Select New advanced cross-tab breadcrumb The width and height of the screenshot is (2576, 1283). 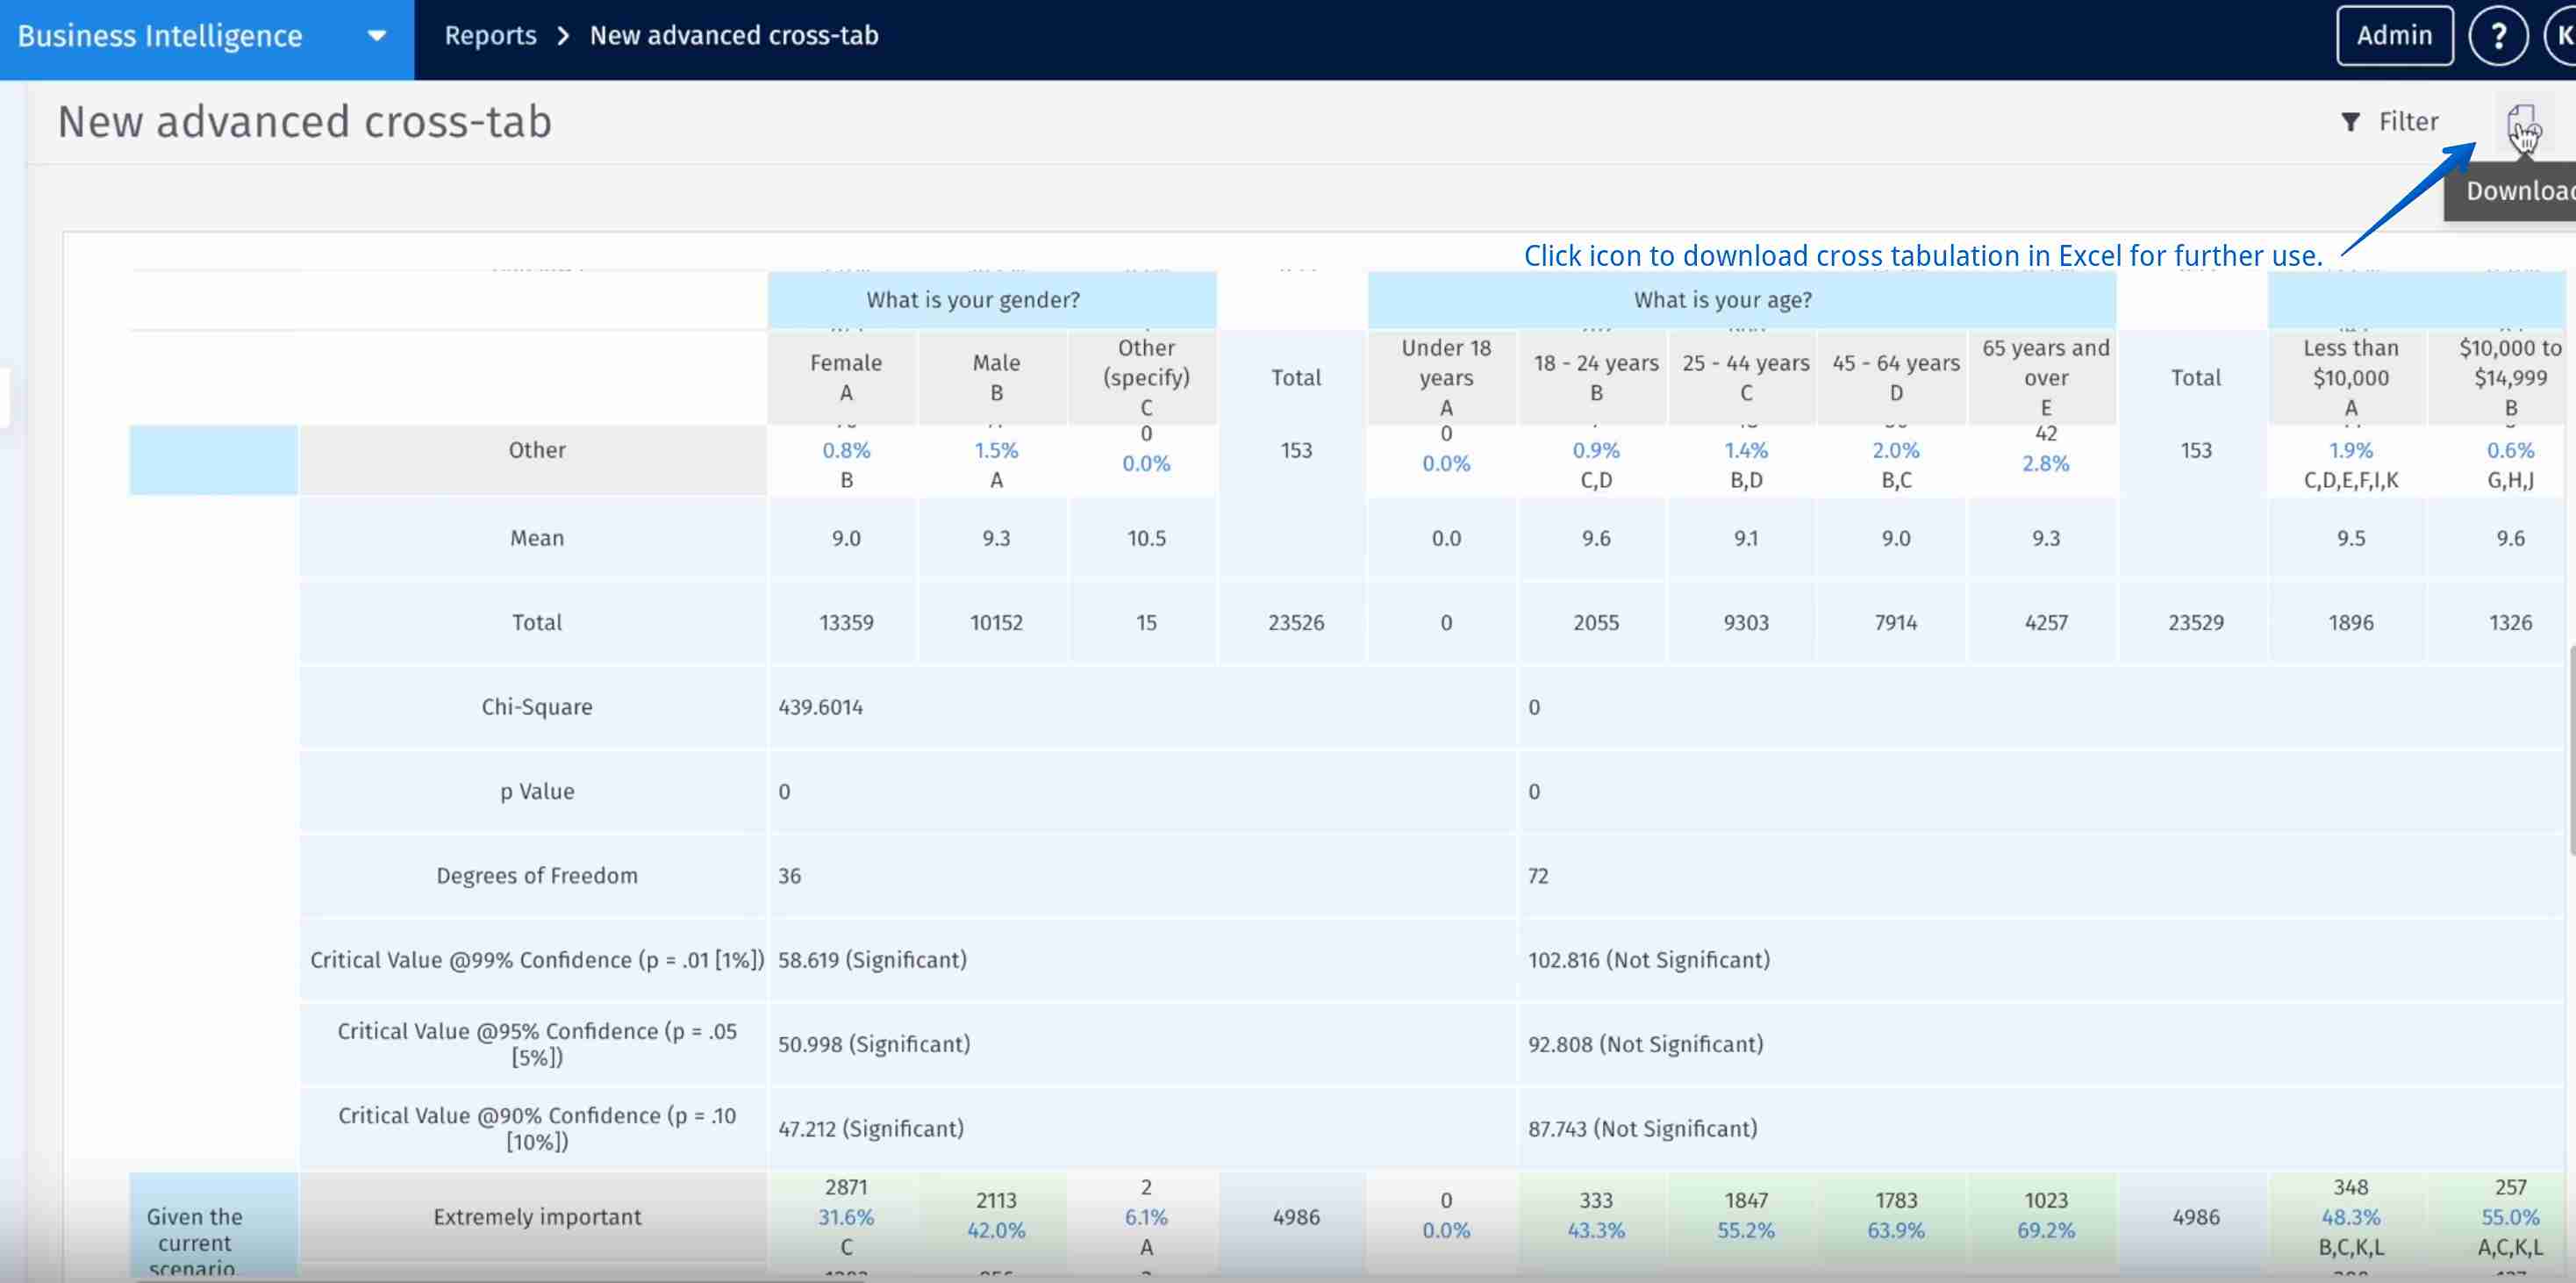733,36
